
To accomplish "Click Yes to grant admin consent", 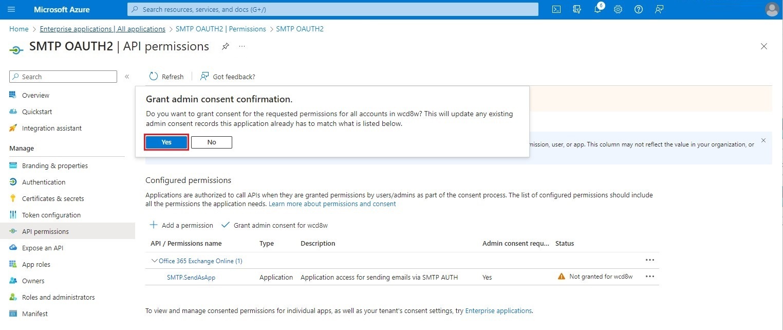I will click(x=166, y=142).
